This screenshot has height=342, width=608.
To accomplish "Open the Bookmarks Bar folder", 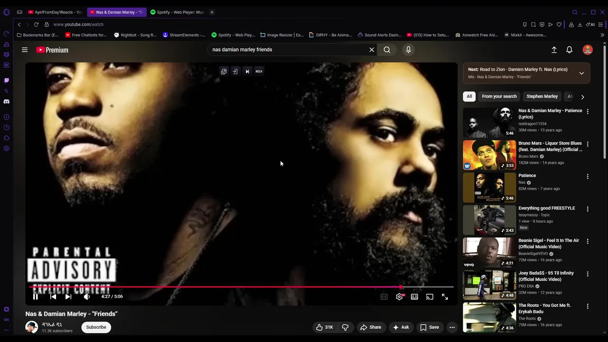I will pos(38,35).
